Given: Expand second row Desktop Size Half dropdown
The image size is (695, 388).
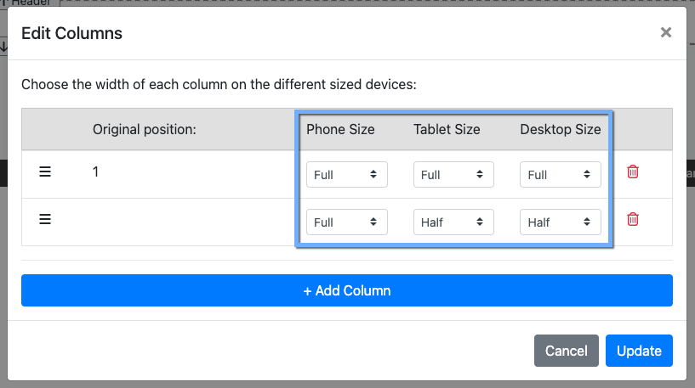Looking at the screenshot, I should point(560,222).
